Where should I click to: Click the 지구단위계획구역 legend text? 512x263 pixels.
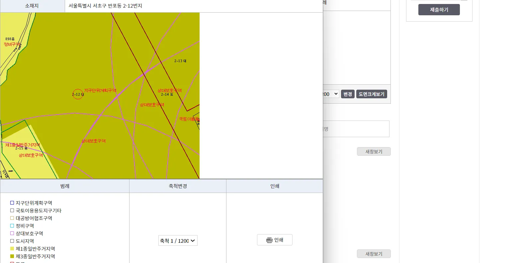click(34, 203)
